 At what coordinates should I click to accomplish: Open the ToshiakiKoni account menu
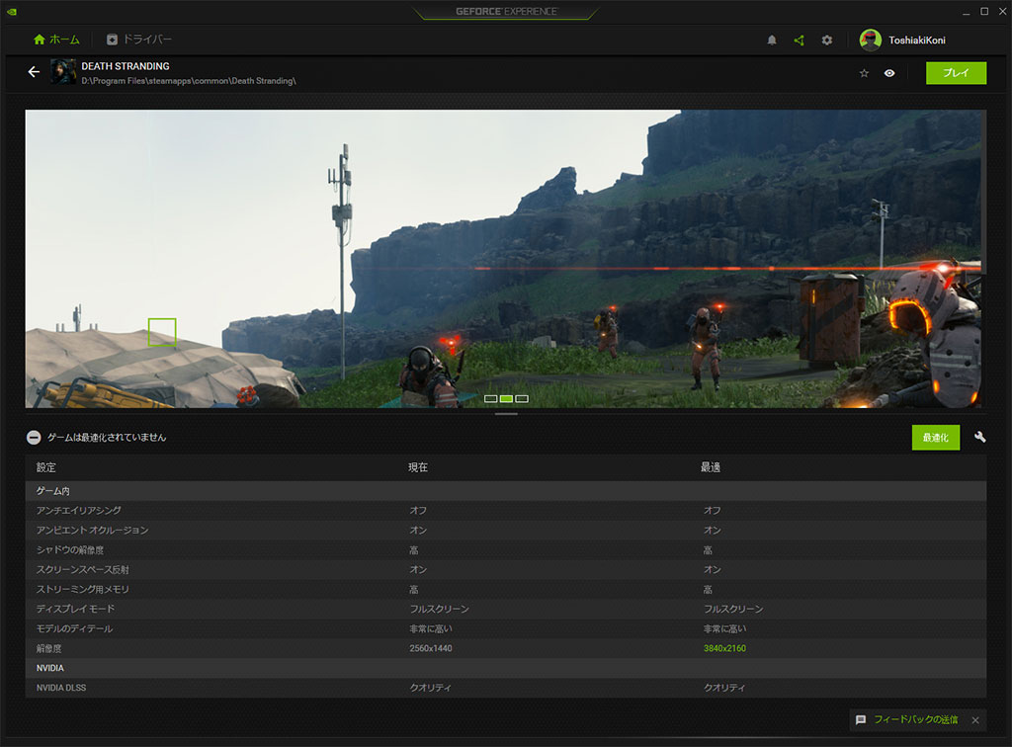coord(916,41)
